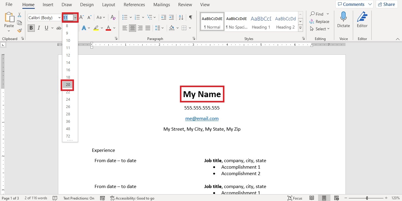Open the proofing book icon in status bar
The height and width of the screenshot is (201, 402).
point(55,198)
